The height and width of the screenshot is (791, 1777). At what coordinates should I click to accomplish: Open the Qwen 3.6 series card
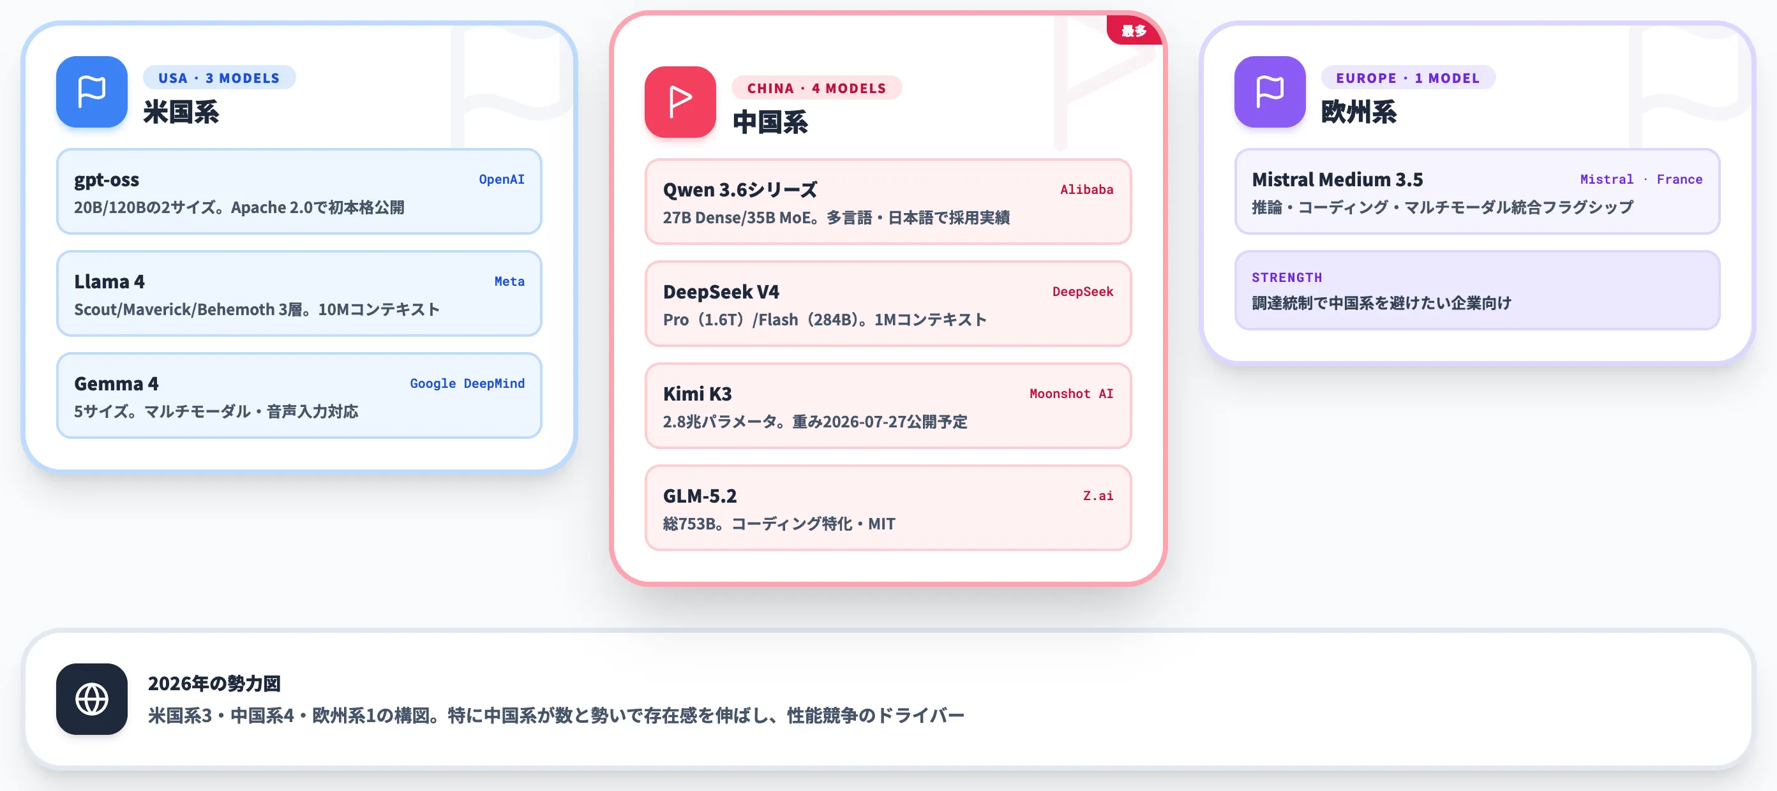(x=888, y=202)
